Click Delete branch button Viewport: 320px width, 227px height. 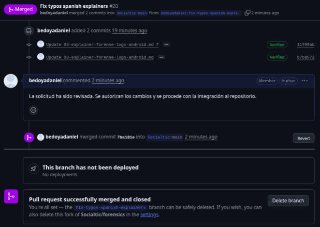click(x=288, y=201)
